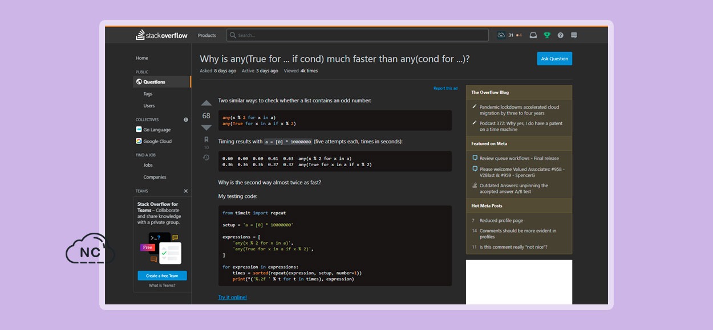Image resolution: width=713 pixels, height=330 pixels.
Task: Open Tags in the left sidebar
Action: (x=148, y=94)
